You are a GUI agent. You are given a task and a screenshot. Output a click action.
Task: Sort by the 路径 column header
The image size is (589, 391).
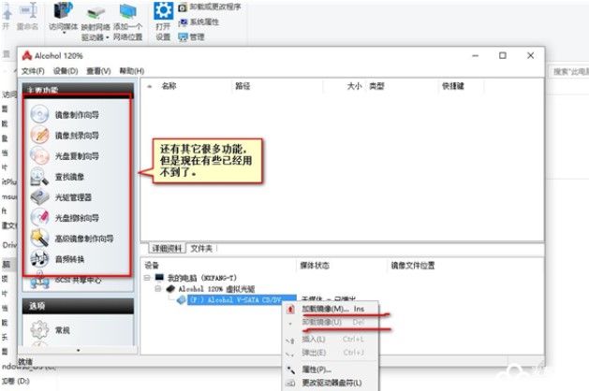243,86
